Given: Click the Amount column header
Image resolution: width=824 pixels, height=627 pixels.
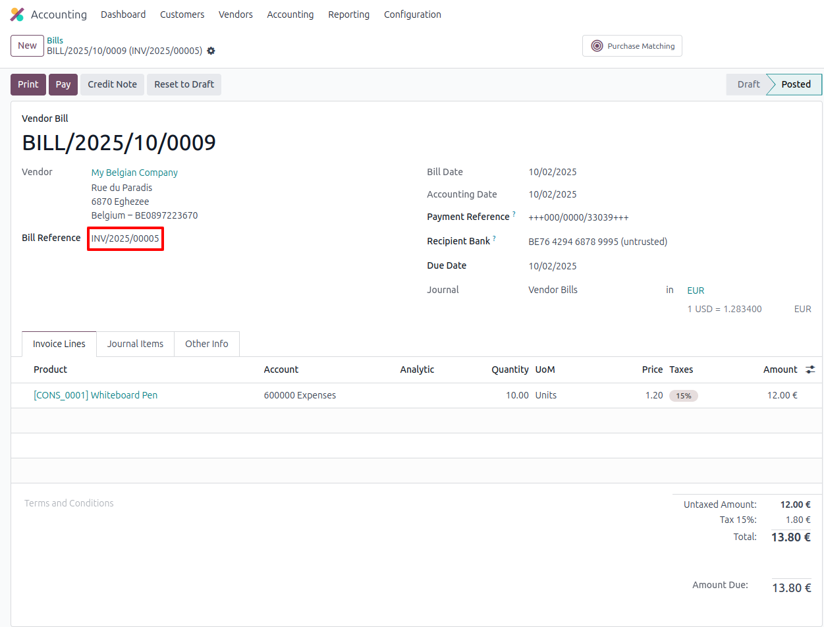Looking at the screenshot, I should 781,369.
